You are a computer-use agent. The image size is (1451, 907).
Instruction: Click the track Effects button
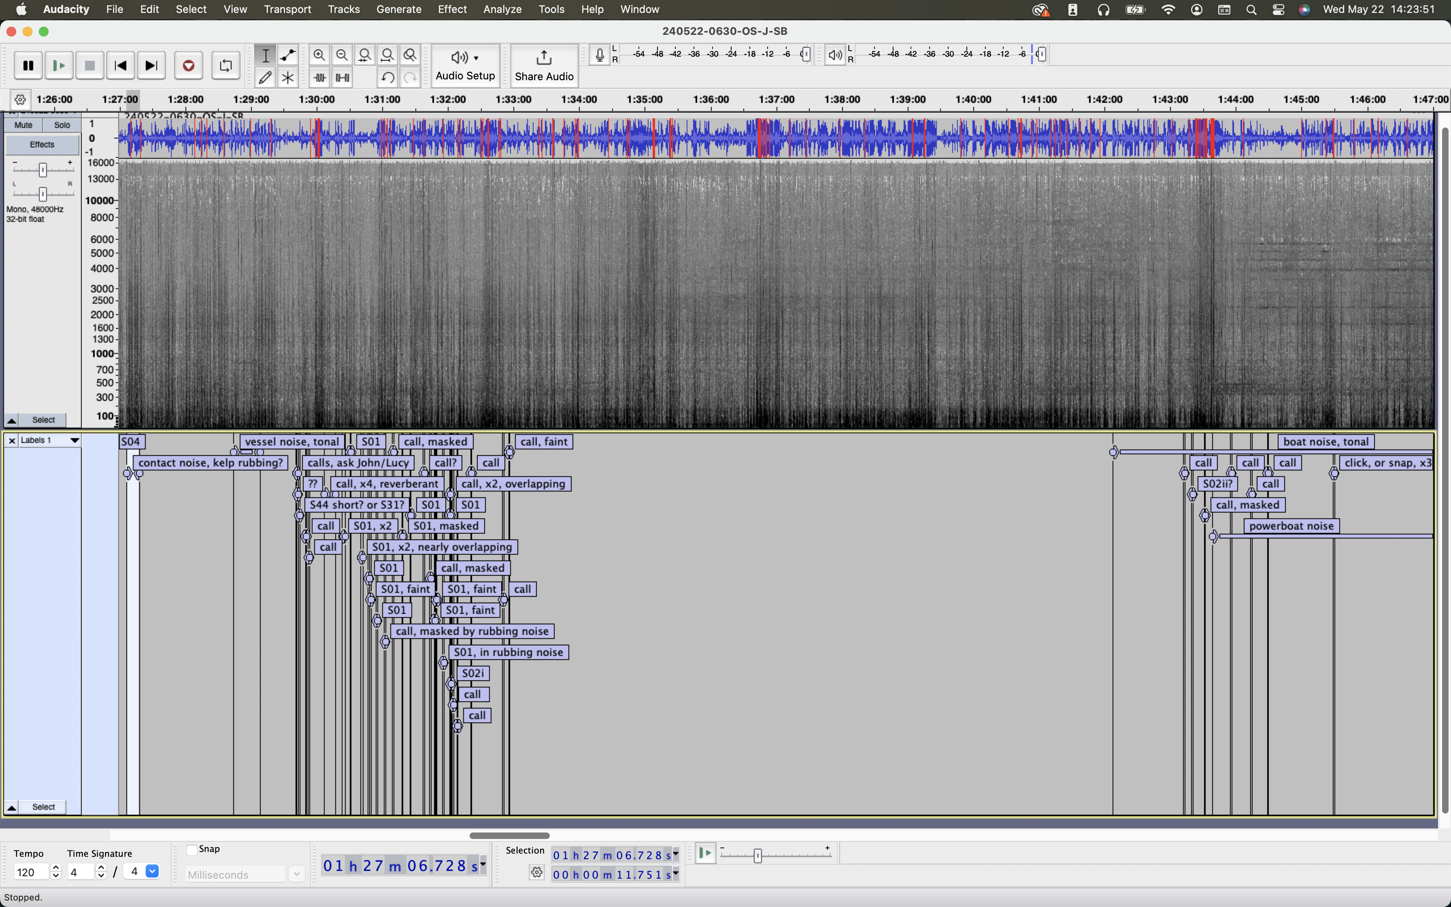(x=42, y=145)
